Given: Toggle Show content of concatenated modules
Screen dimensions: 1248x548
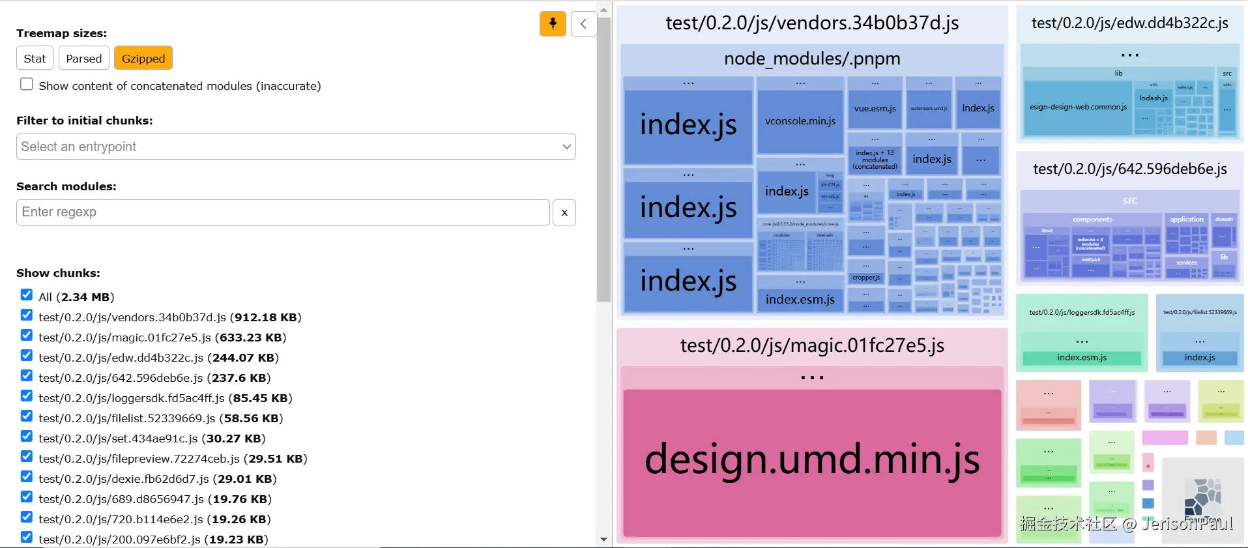Looking at the screenshot, I should pyautogui.click(x=27, y=84).
